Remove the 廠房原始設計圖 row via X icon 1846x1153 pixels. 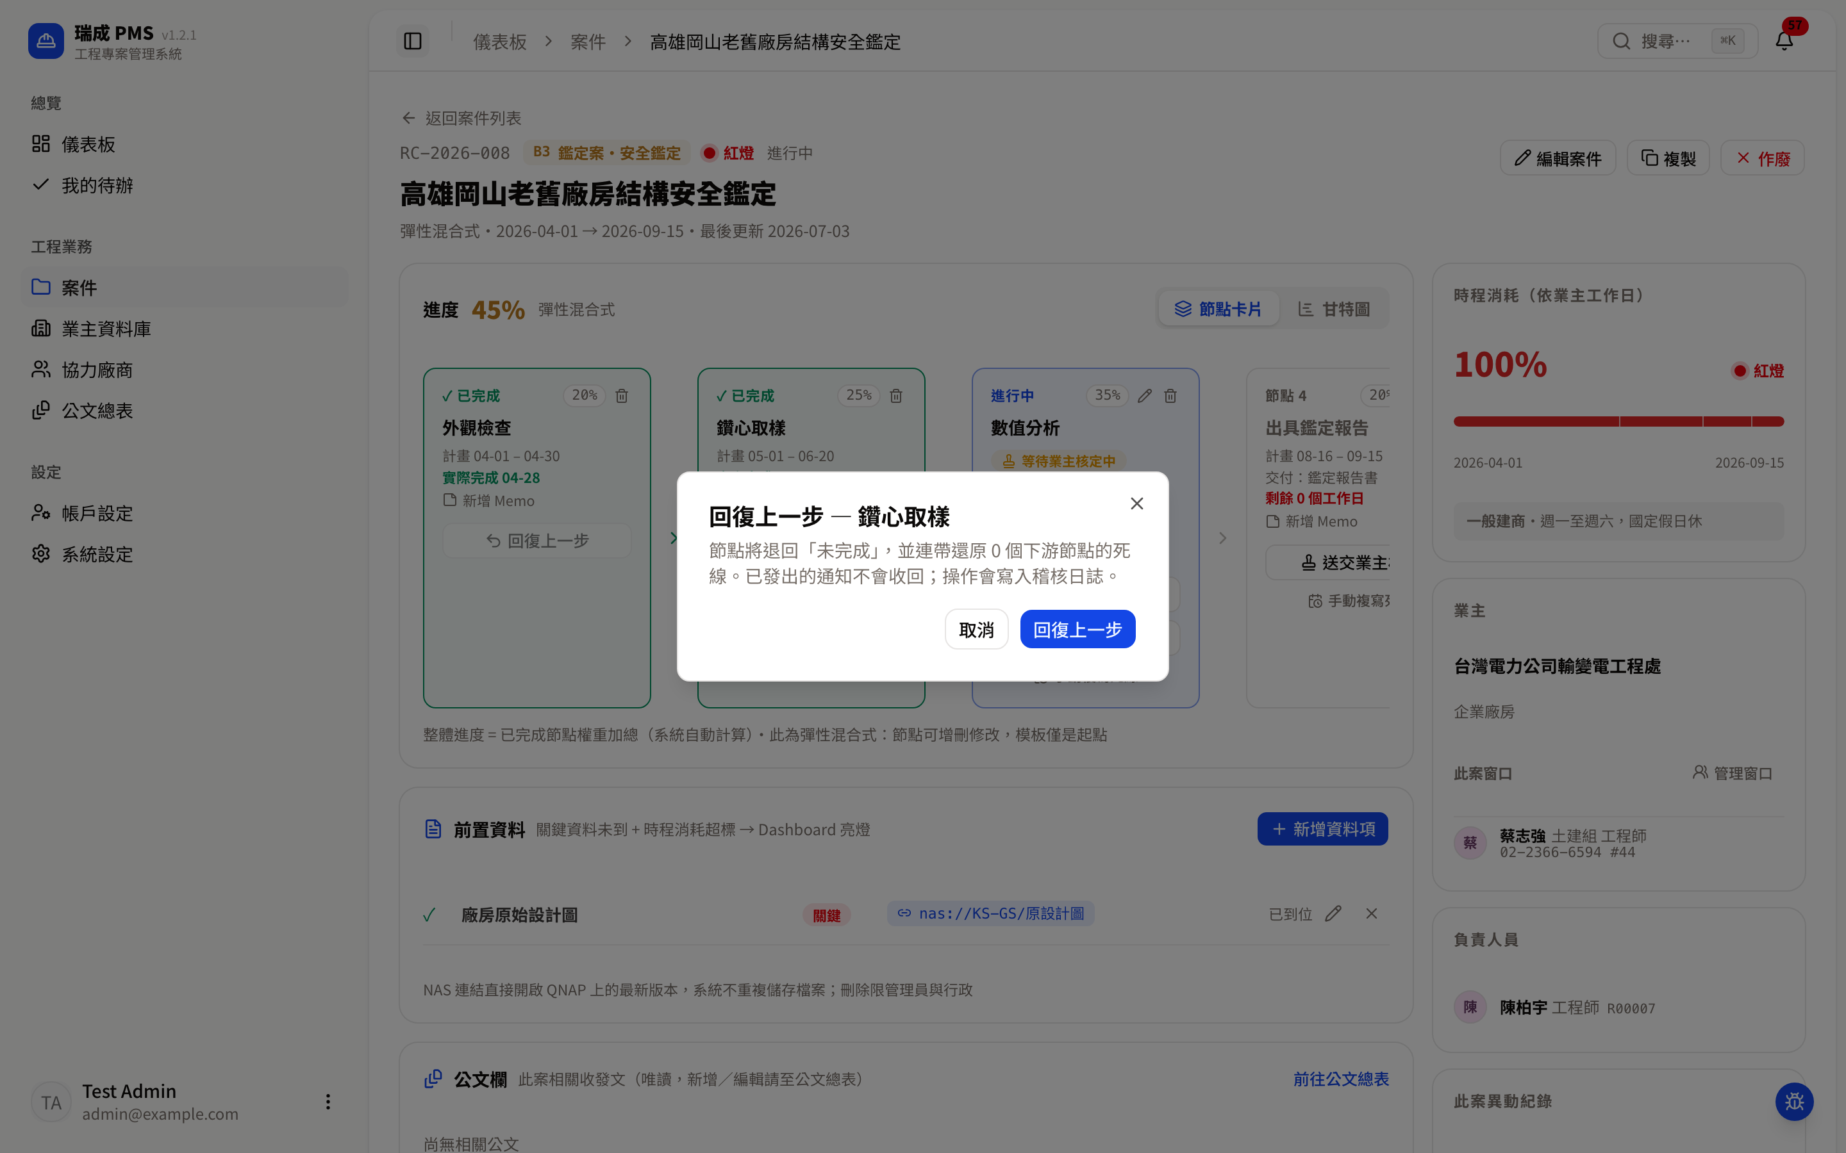coord(1372,913)
